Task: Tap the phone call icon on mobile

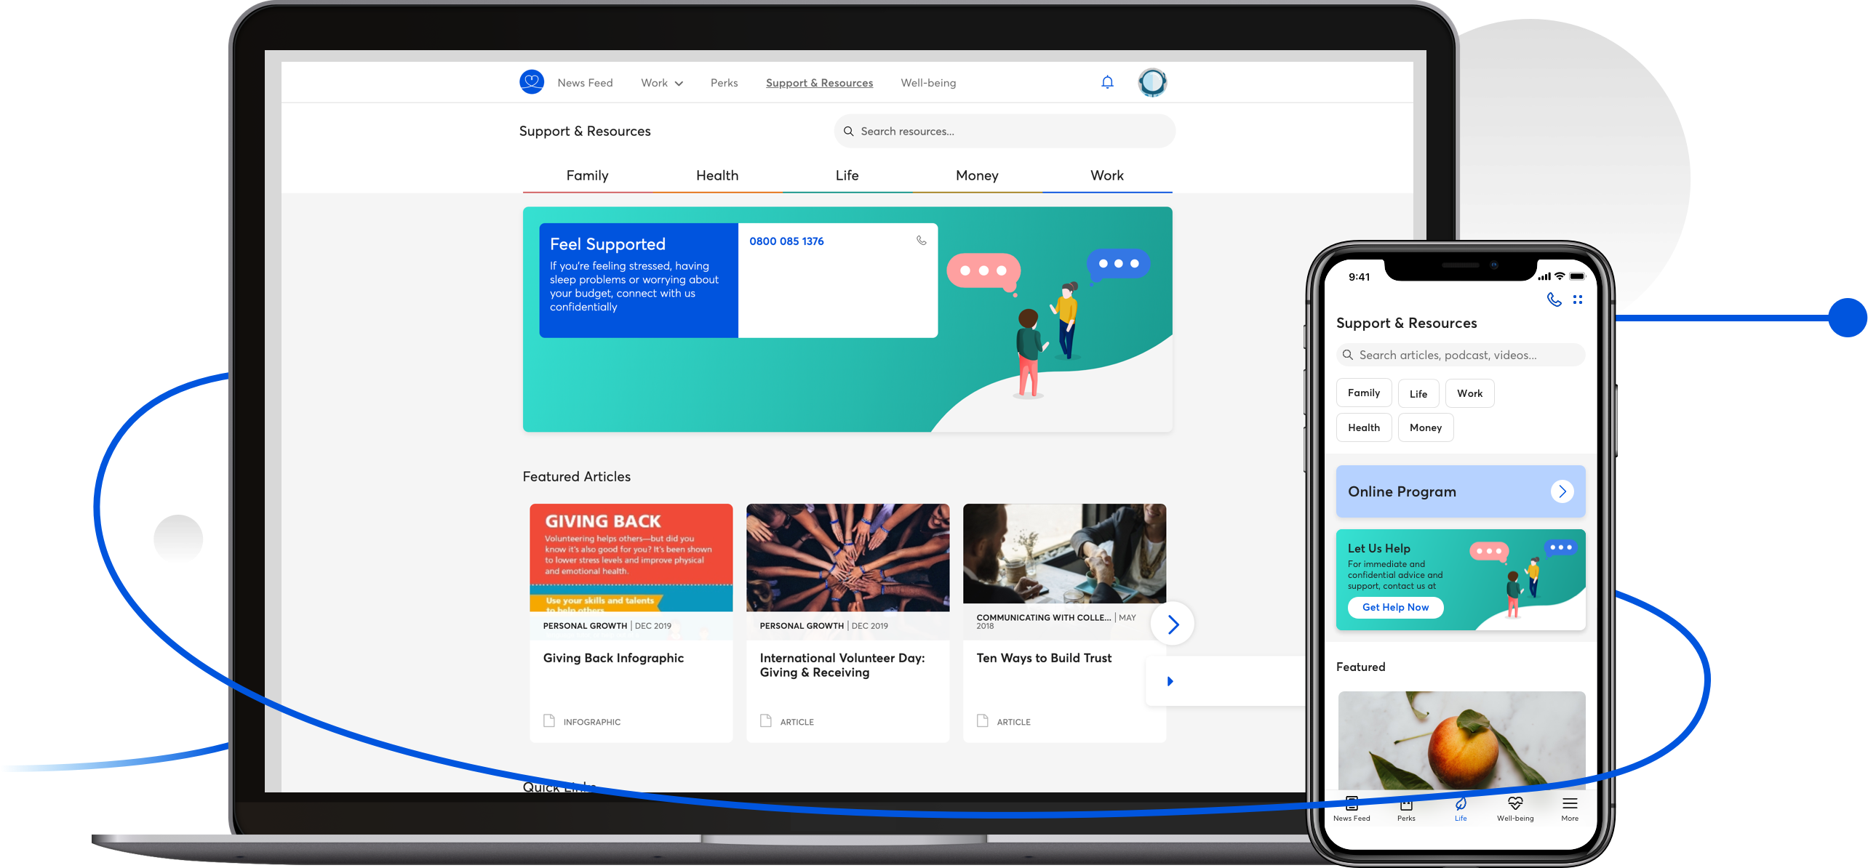Action: [x=1554, y=300]
